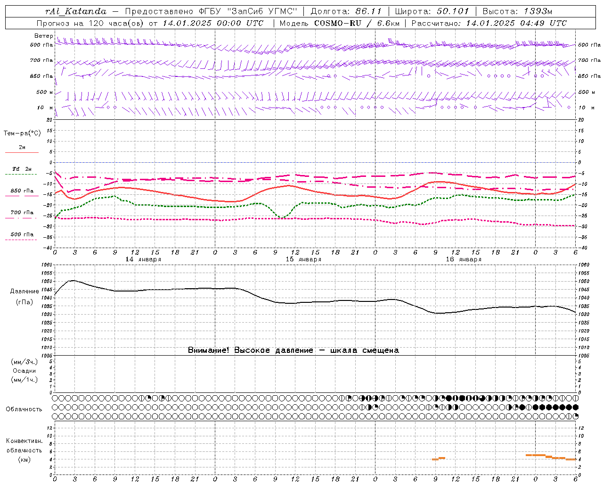
Task: Click the 500 гПа temperature legend entry
Action: click(x=22, y=236)
